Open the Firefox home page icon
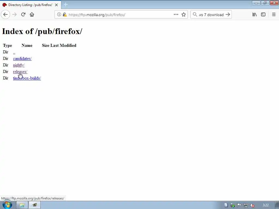The width and height of the screenshot is (279, 209). (32, 15)
